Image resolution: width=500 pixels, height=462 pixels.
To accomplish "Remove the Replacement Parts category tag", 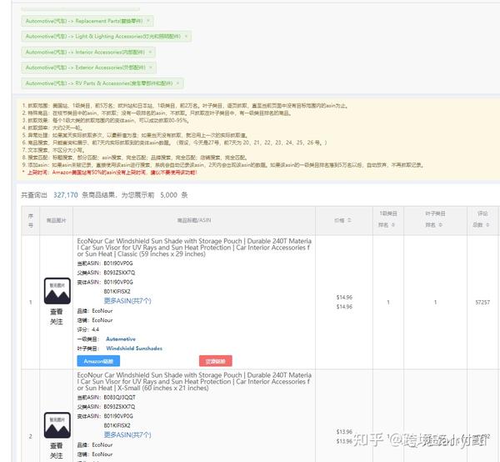I will click(x=148, y=21).
